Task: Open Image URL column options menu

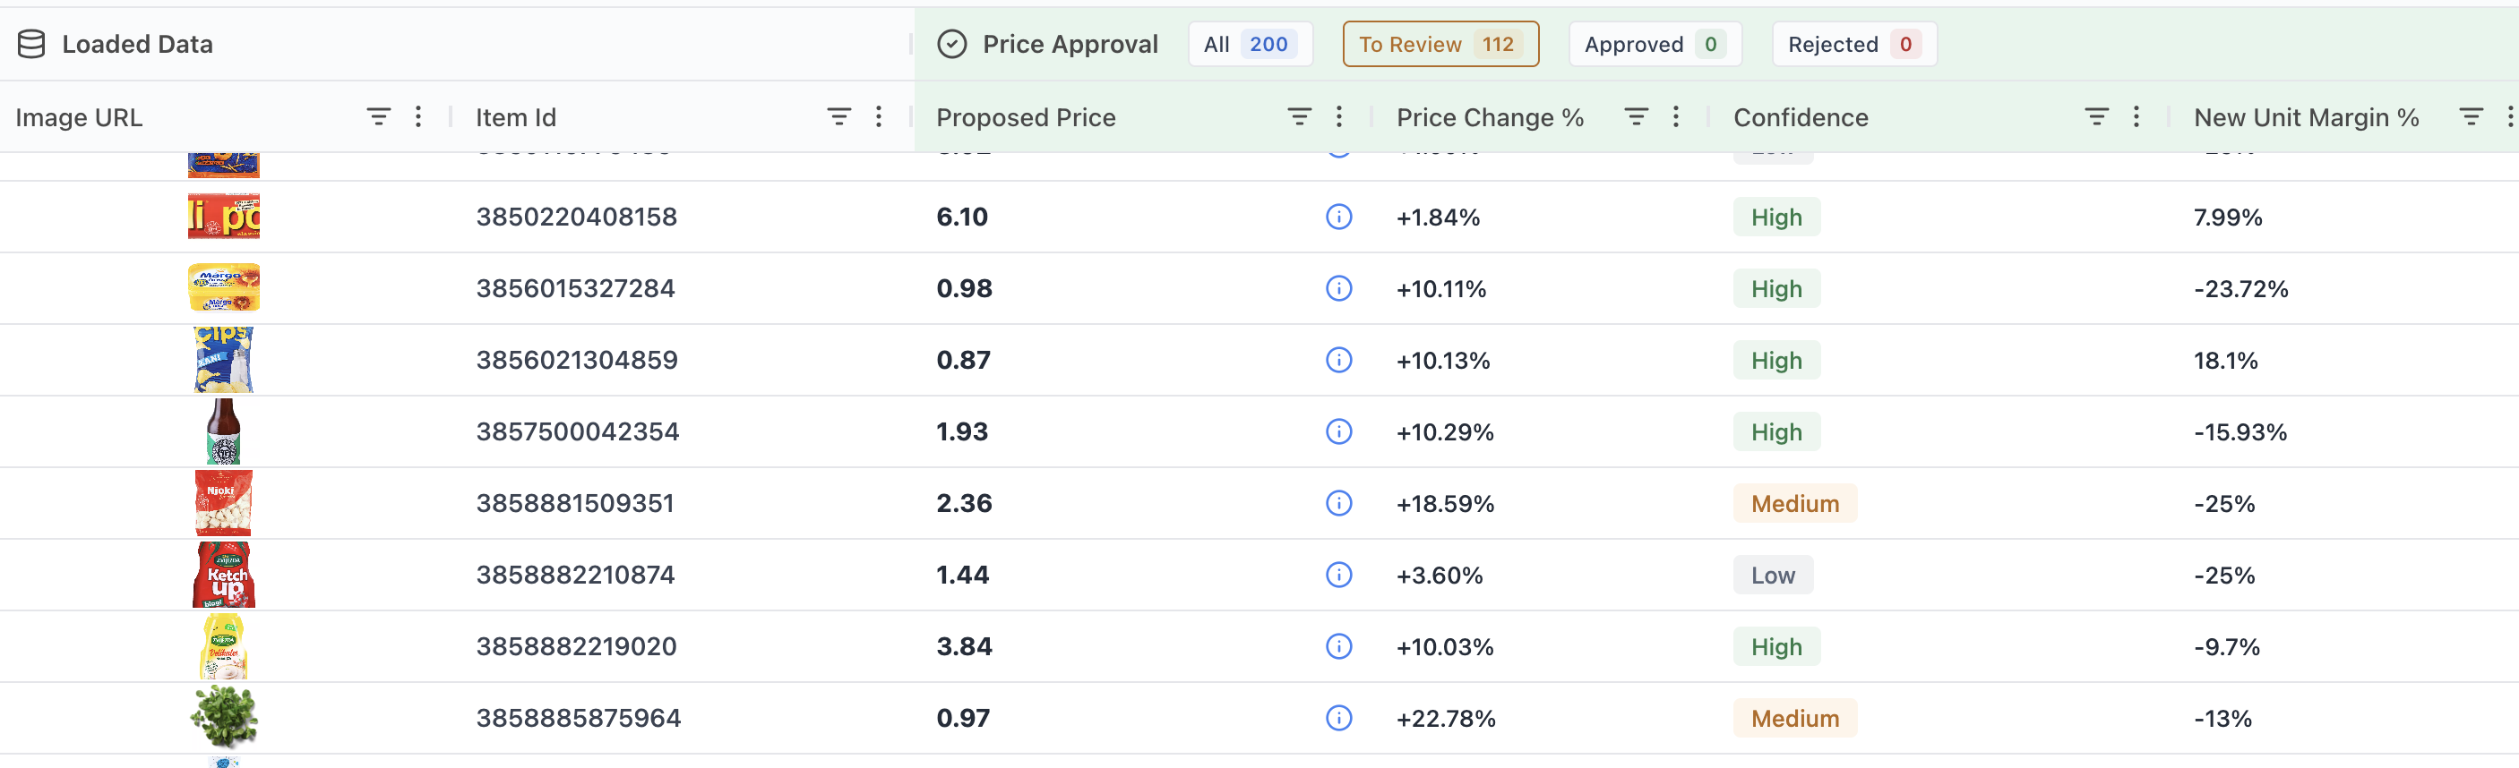Action: pos(418,117)
